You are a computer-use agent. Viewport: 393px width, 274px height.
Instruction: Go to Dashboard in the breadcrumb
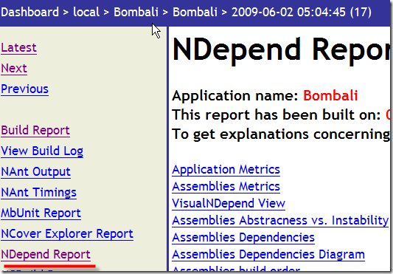[29, 12]
